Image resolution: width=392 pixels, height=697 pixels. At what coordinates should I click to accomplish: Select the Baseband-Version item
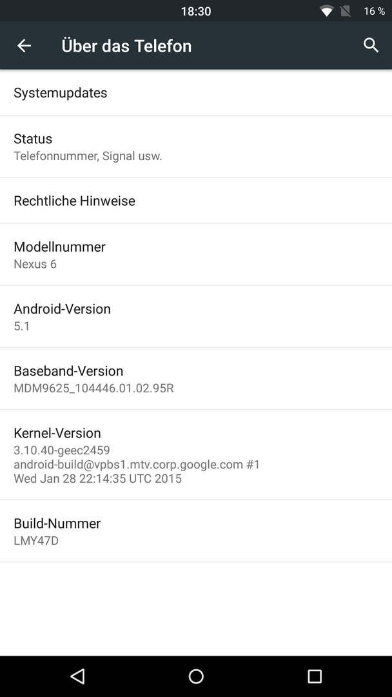pos(196,379)
